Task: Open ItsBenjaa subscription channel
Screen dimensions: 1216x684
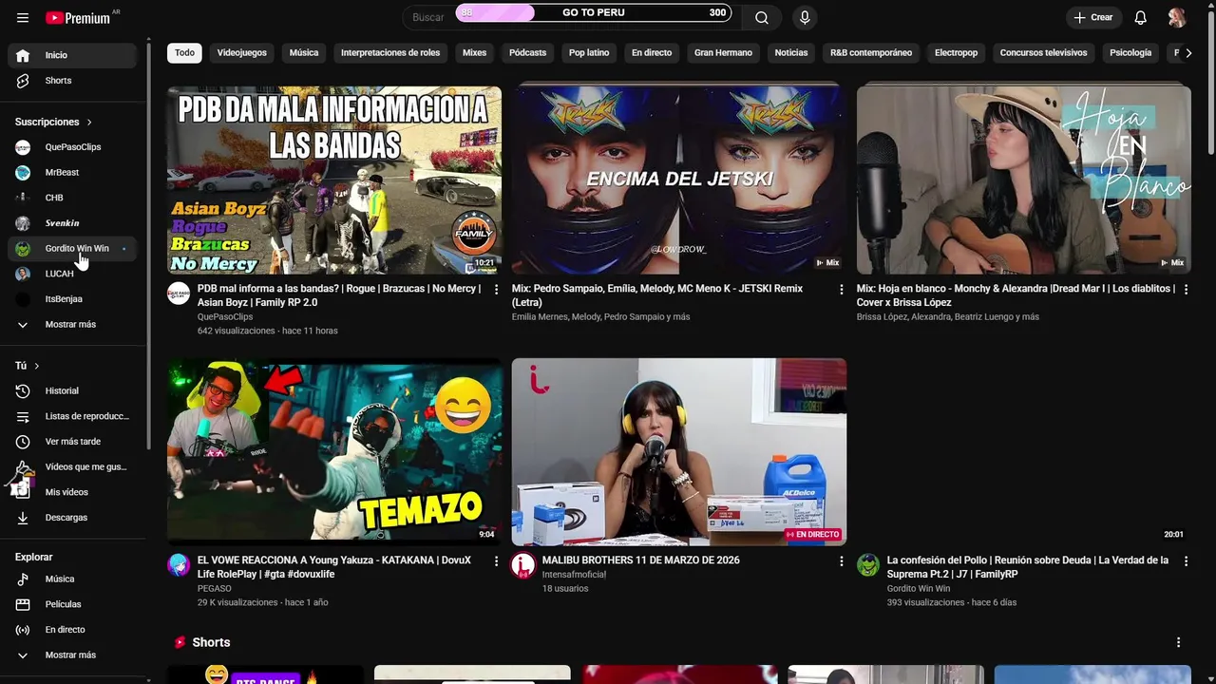Action: [72, 299]
